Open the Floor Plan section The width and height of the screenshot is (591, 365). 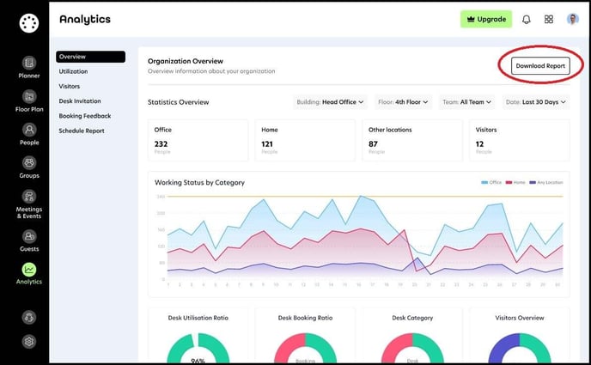[x=29, y=101]
